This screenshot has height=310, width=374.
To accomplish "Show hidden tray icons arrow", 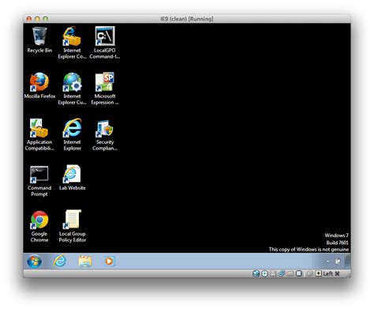I will 327,261.
